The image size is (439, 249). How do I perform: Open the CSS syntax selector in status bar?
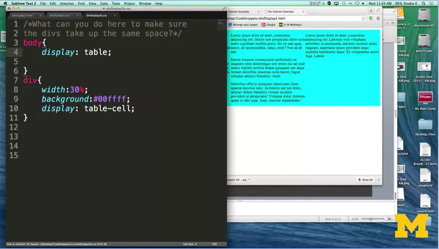[214, 244]
